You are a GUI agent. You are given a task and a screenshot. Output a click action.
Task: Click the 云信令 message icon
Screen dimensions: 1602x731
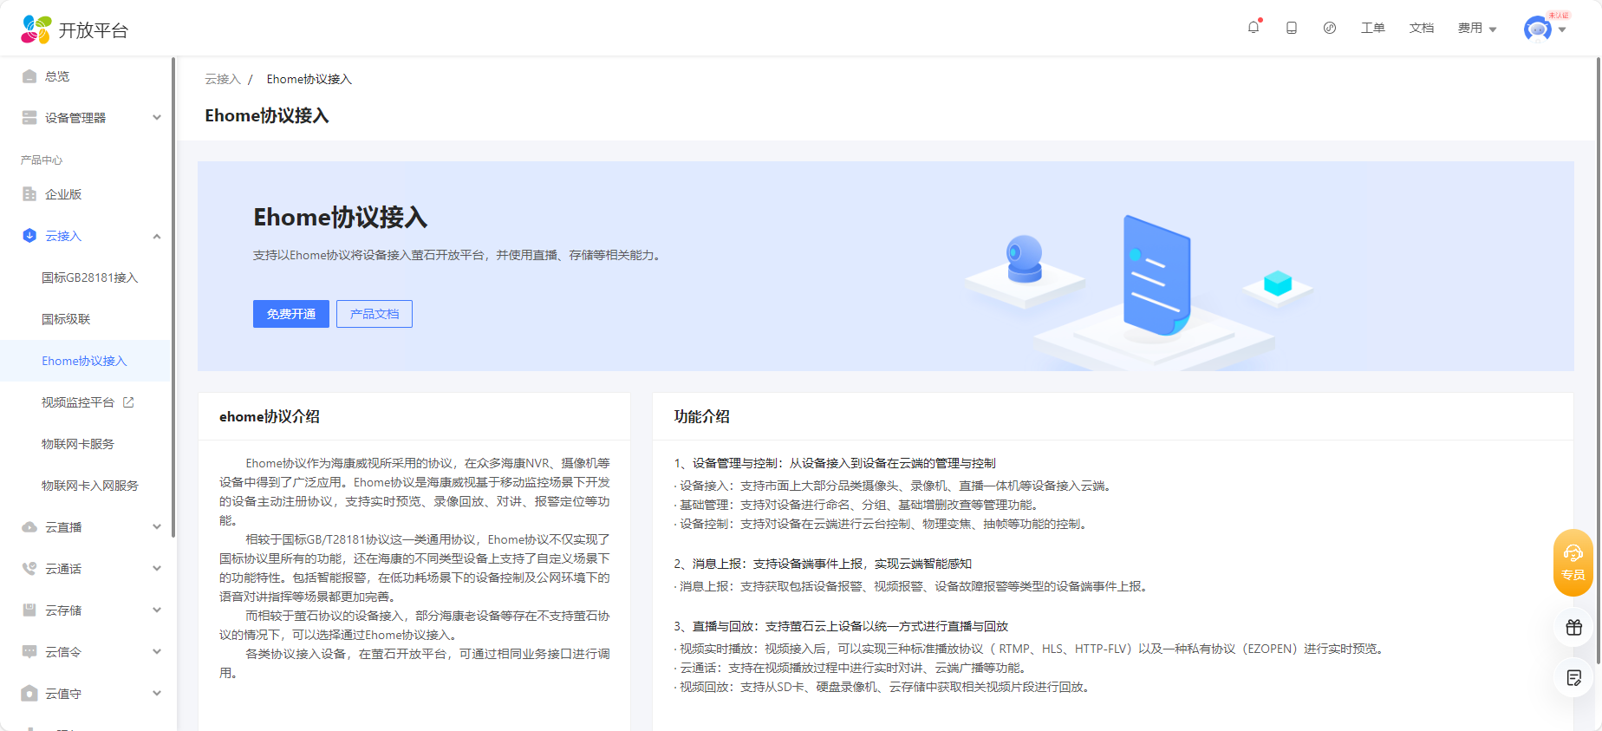tap(29, 652)
